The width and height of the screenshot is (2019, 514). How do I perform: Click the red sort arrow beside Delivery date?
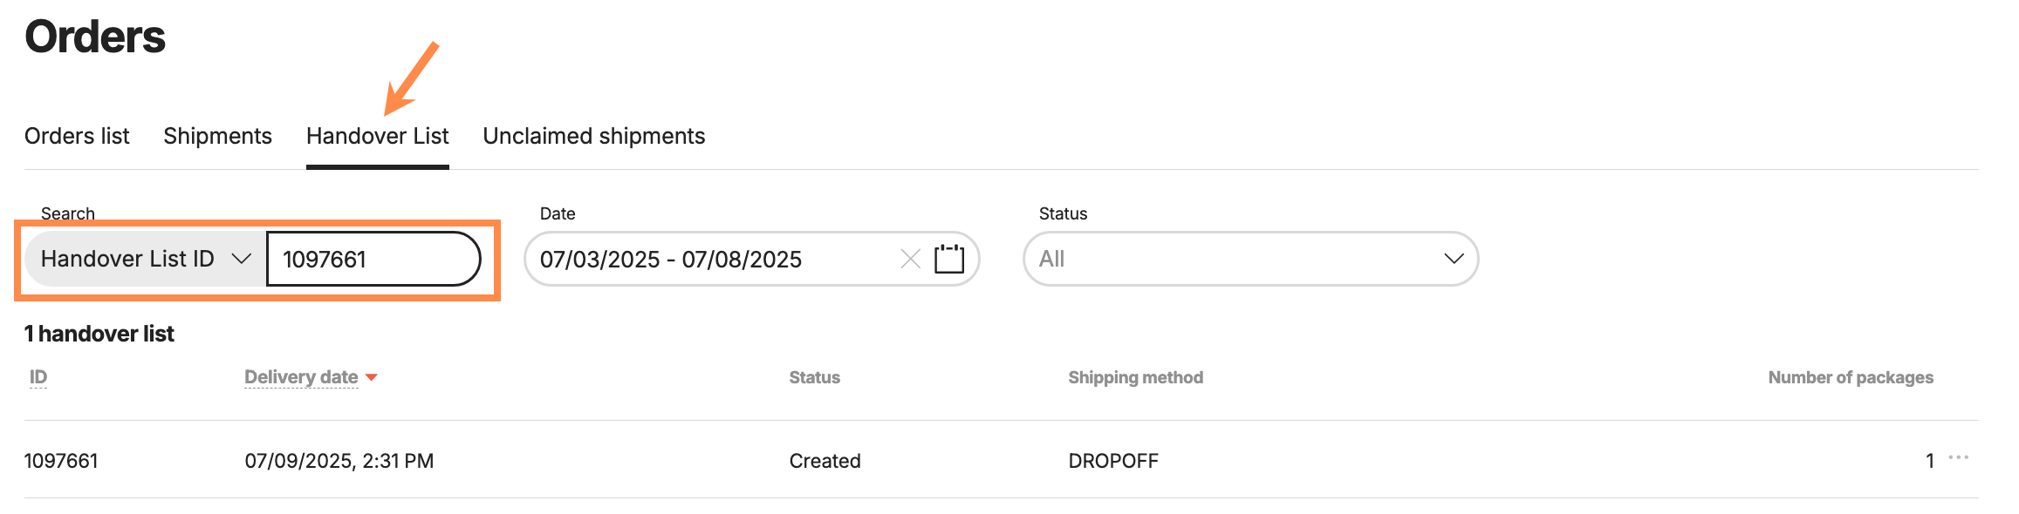(x=372, y=377)
